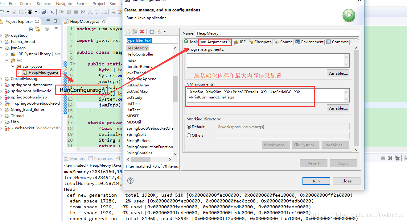
Task: Click the Drop to Frame icon
Action: (x=114, y=12)
